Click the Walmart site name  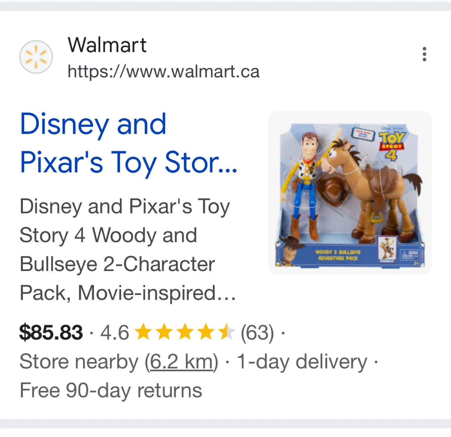(107, 45)
